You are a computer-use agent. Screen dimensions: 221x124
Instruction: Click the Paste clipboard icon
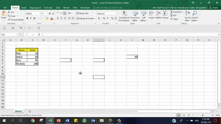coord(4,14)
